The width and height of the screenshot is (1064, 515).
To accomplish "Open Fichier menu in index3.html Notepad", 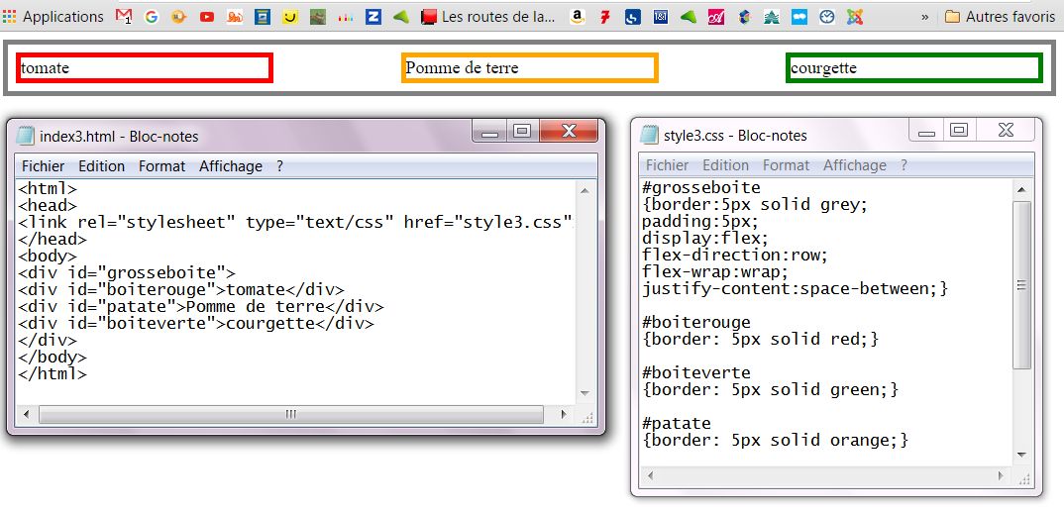I will pos(44,166).
